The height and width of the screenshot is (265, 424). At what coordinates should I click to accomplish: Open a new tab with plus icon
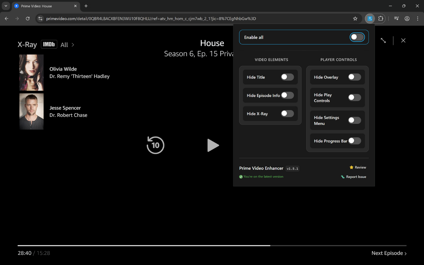pyautogui.click(x=86, y=6)
